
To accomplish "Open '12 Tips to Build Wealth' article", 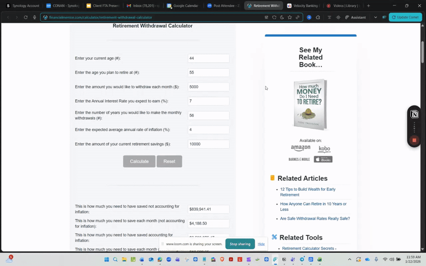I will coord(307,192).
